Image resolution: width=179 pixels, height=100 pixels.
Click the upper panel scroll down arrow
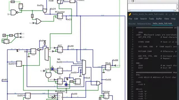pyautogui.click(x=178, y=8)
